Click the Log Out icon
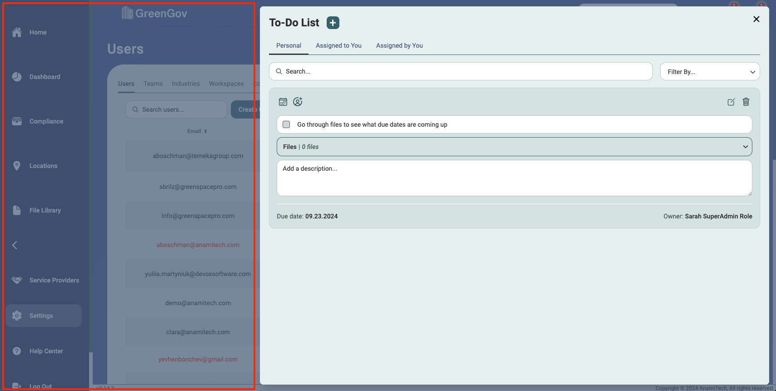Viewport: 776px width, 391px height. (17, 386)
